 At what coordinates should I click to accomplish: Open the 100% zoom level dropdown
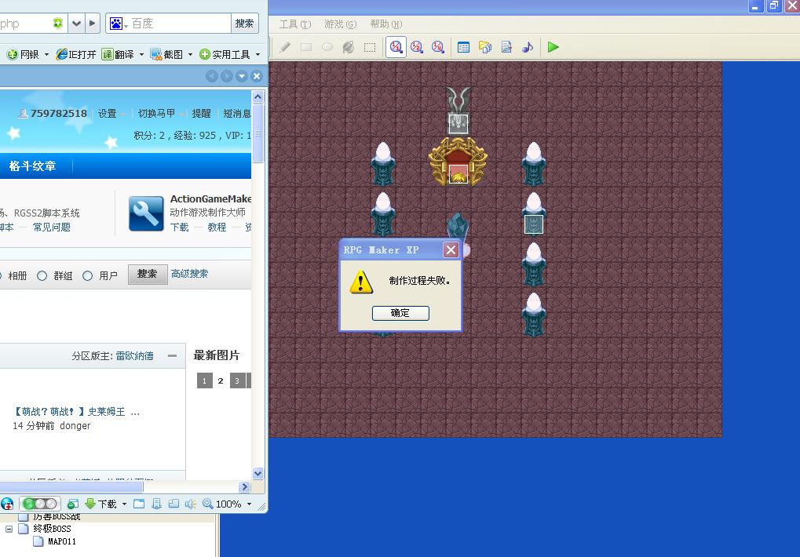click(x=249, y=504)
